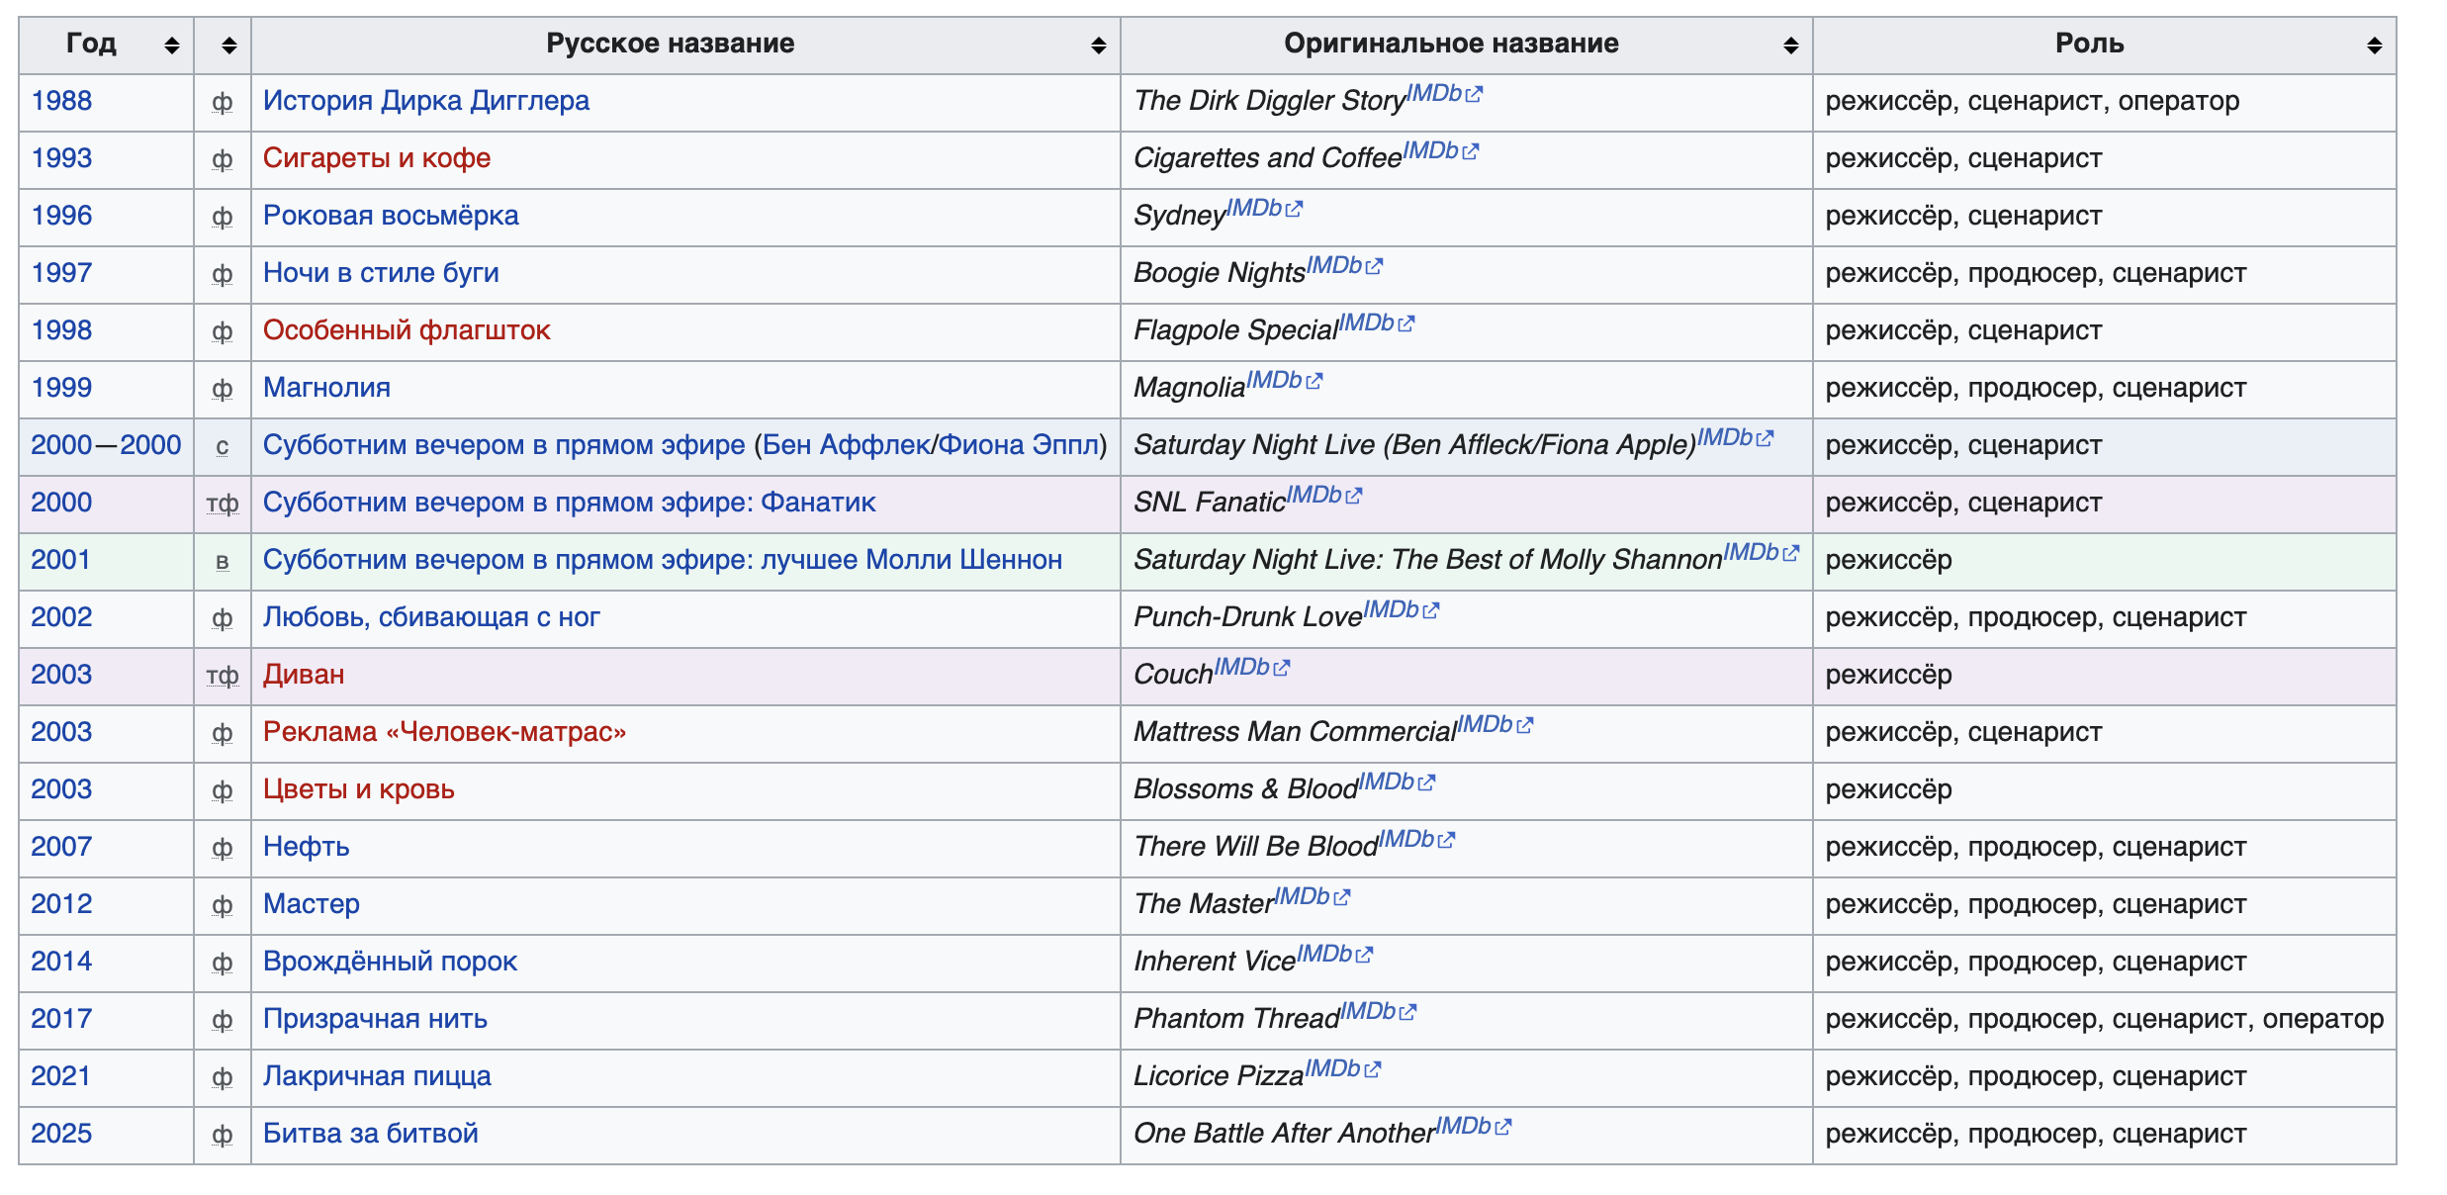2447x1195 pixels.
Task: Open Битва за битвой article
Action: coord(370,1134)
